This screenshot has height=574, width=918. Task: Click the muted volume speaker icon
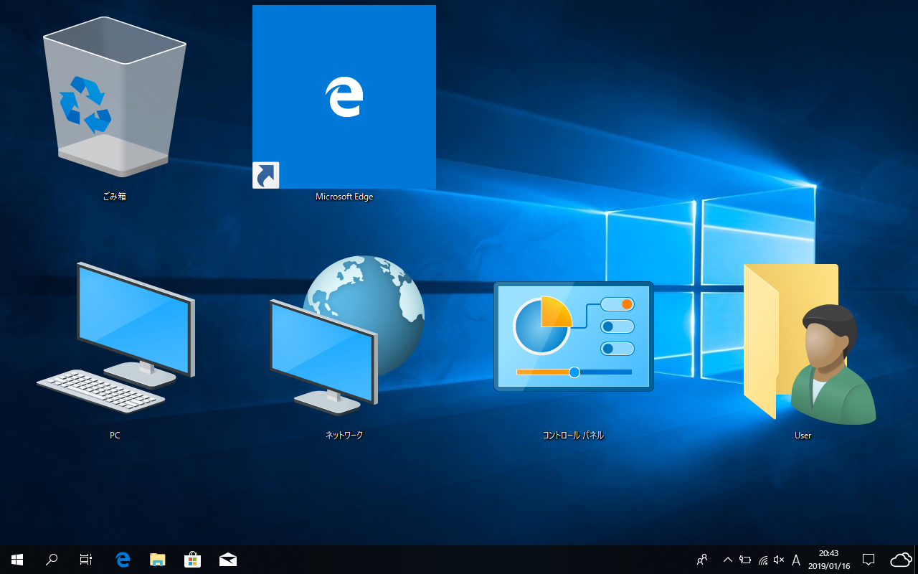point(779,560)
